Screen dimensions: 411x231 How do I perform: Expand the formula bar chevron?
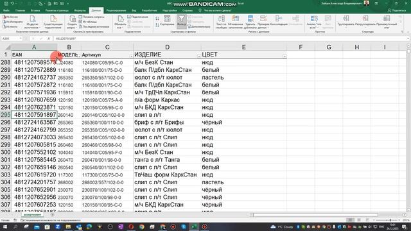pyautogui.click(x=408, y=38)
